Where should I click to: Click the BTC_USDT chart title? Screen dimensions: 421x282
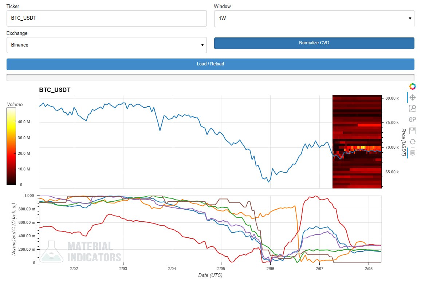(x=55, y=90)
